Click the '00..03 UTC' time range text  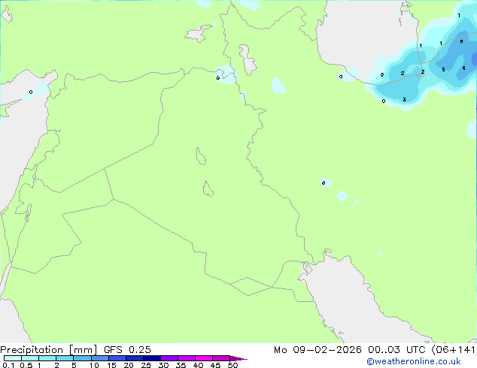click(x=396, y=350)
